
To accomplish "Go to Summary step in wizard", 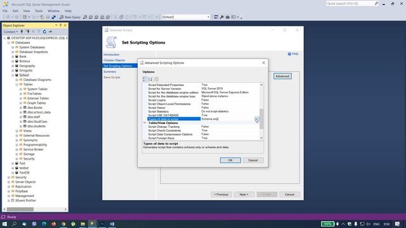I will click(110, 72).
